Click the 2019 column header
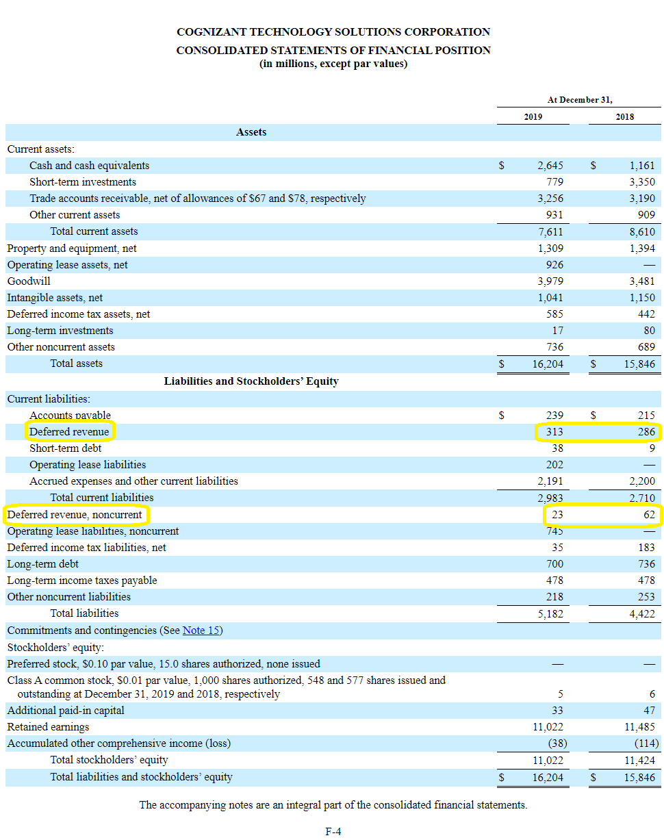Viewport: 664px width, 840px height. click(533, 116)
